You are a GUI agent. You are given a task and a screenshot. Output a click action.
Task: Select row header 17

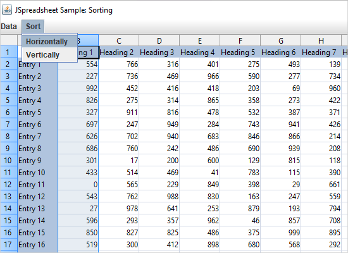point(9,245)
